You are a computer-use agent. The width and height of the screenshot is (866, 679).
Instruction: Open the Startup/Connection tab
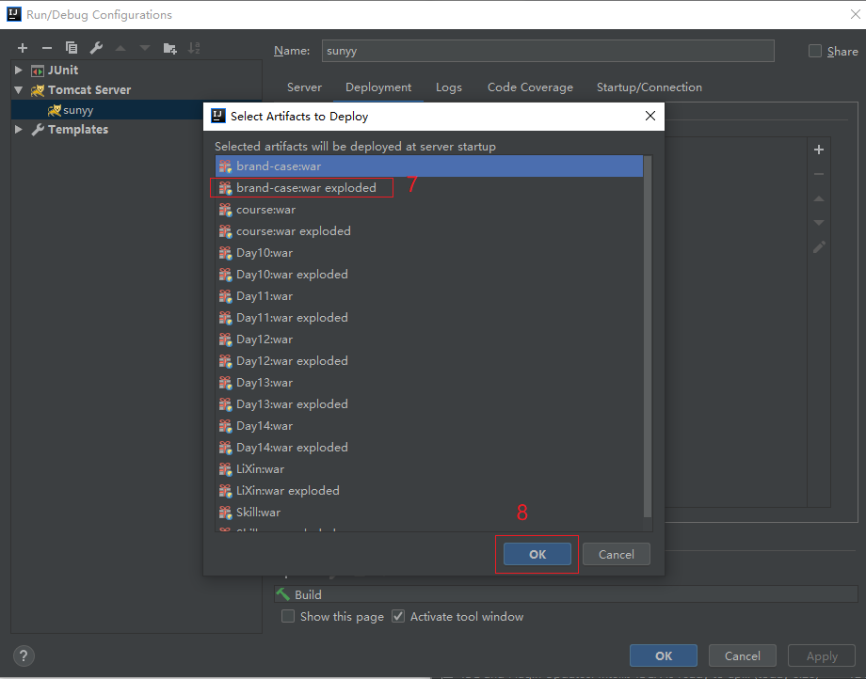pyautogui.click(x=649, y=87)
